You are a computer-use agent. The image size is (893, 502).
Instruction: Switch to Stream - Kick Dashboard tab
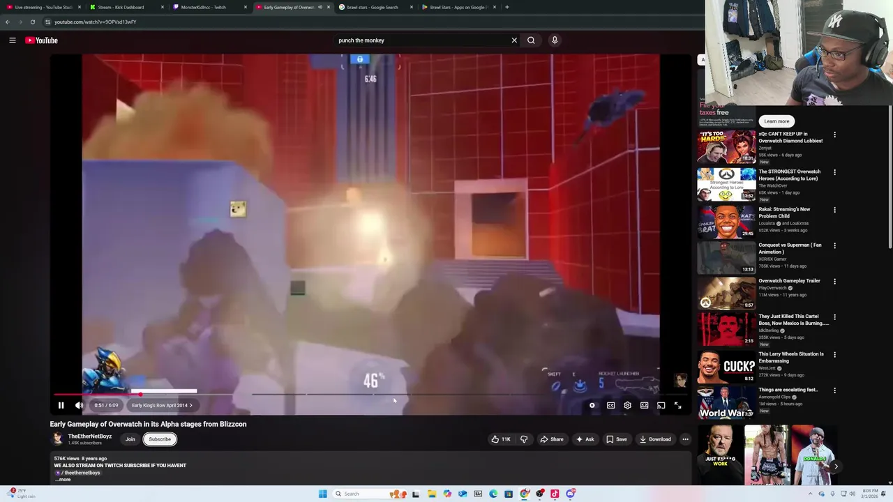(x=126, y=7)
